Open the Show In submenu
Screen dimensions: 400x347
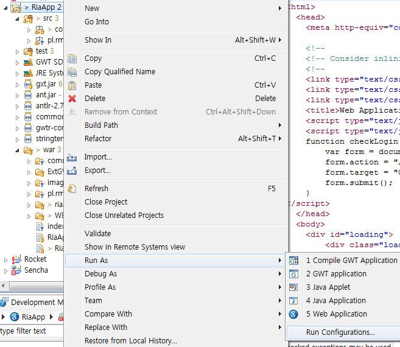[176, 40]
